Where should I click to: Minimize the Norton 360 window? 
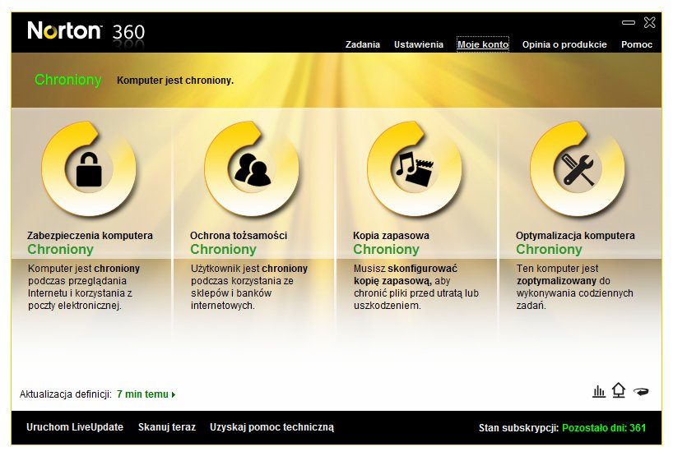pos(629,22)
